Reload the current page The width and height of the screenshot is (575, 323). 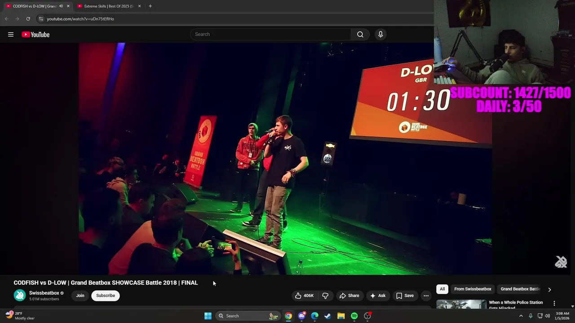[x=28, y=19]
